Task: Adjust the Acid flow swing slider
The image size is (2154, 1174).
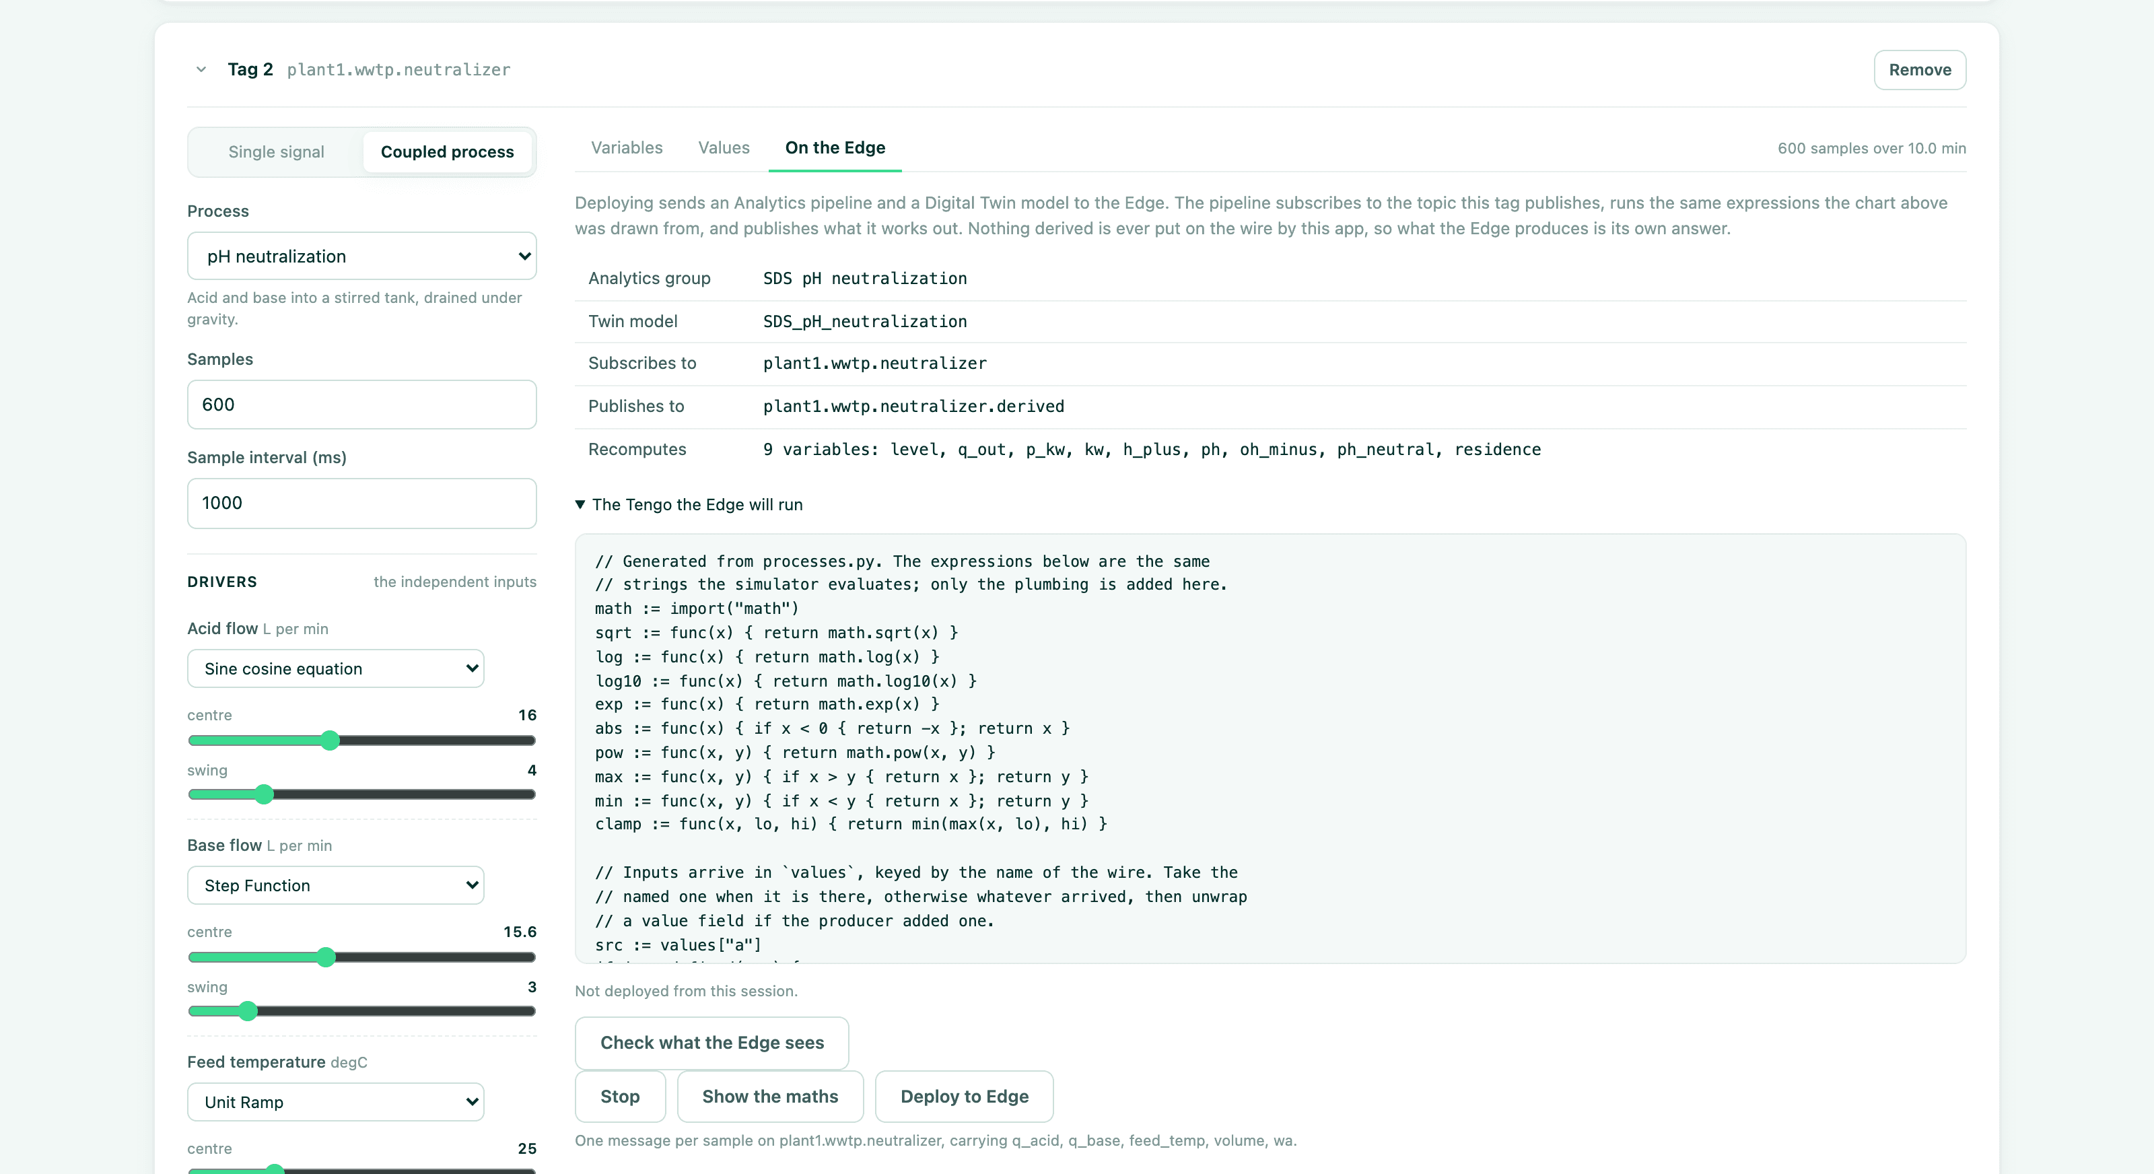Action: coord(361,794)
